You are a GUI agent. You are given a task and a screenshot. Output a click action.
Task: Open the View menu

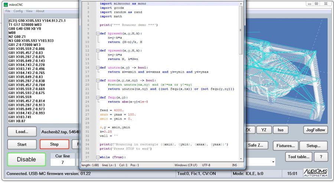[x=29, y=11]
